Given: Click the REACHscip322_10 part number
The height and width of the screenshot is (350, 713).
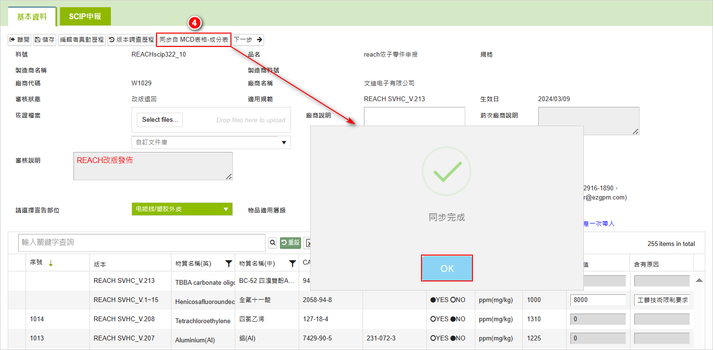Looking at the screenshot, I should click(x=158, y=55).
